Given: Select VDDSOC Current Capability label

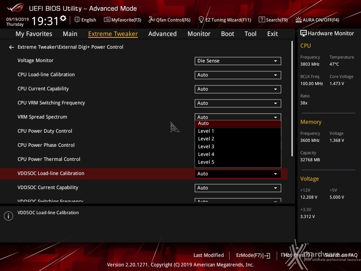Looking at the screenshot, I should tap(48, 188).
